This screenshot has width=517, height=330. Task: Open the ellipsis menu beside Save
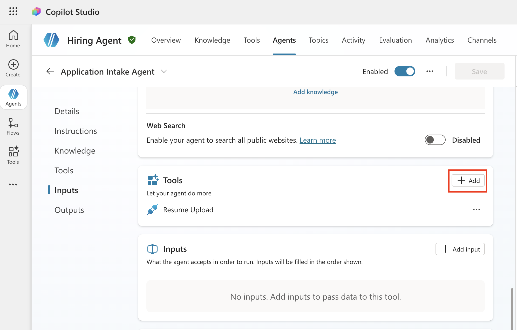point(430,71)
